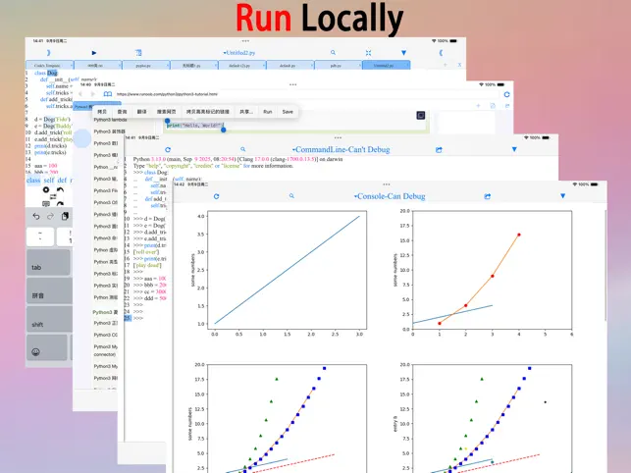Insert the 'def' keyword suggestion
The width and height of the screenshot is (631, 473).
[x=62, y=181]
